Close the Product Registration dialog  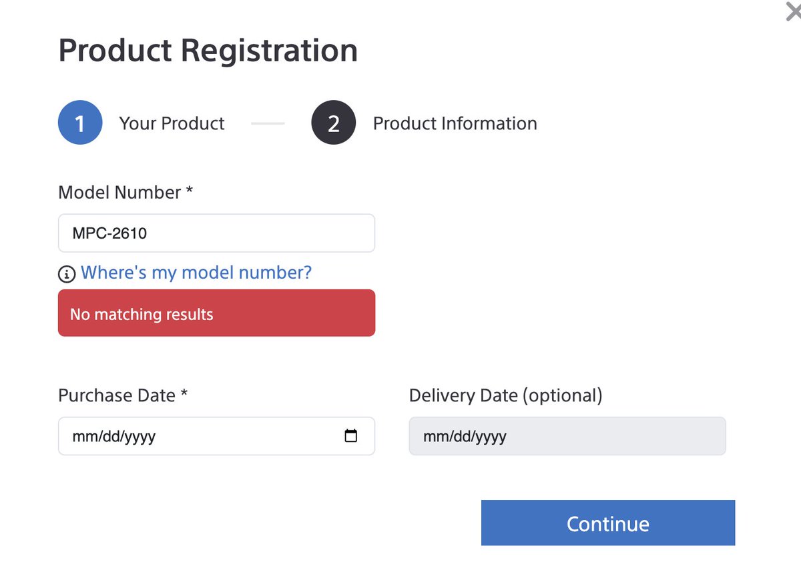pos(794,11)
